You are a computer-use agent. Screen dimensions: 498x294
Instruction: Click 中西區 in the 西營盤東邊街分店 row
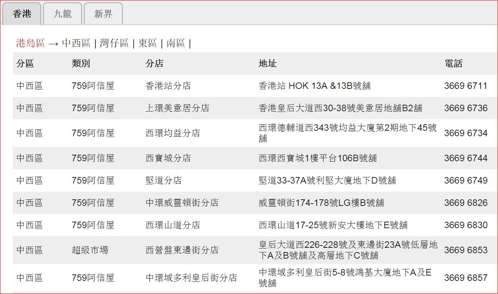(30, 250)
